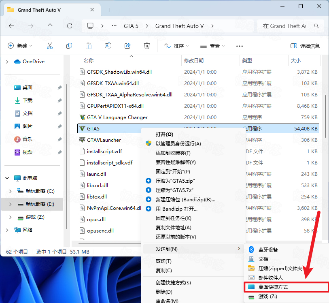329x303 pixels.
Task: Open a new tab with plus button
Action: pyautogui.click(x=110, y=10)
